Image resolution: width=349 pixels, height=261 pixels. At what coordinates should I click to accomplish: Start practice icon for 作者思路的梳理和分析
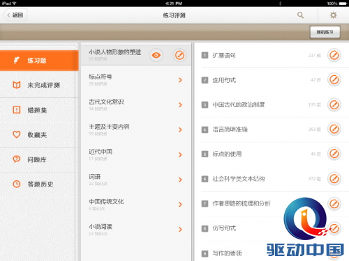pos(334,203)
